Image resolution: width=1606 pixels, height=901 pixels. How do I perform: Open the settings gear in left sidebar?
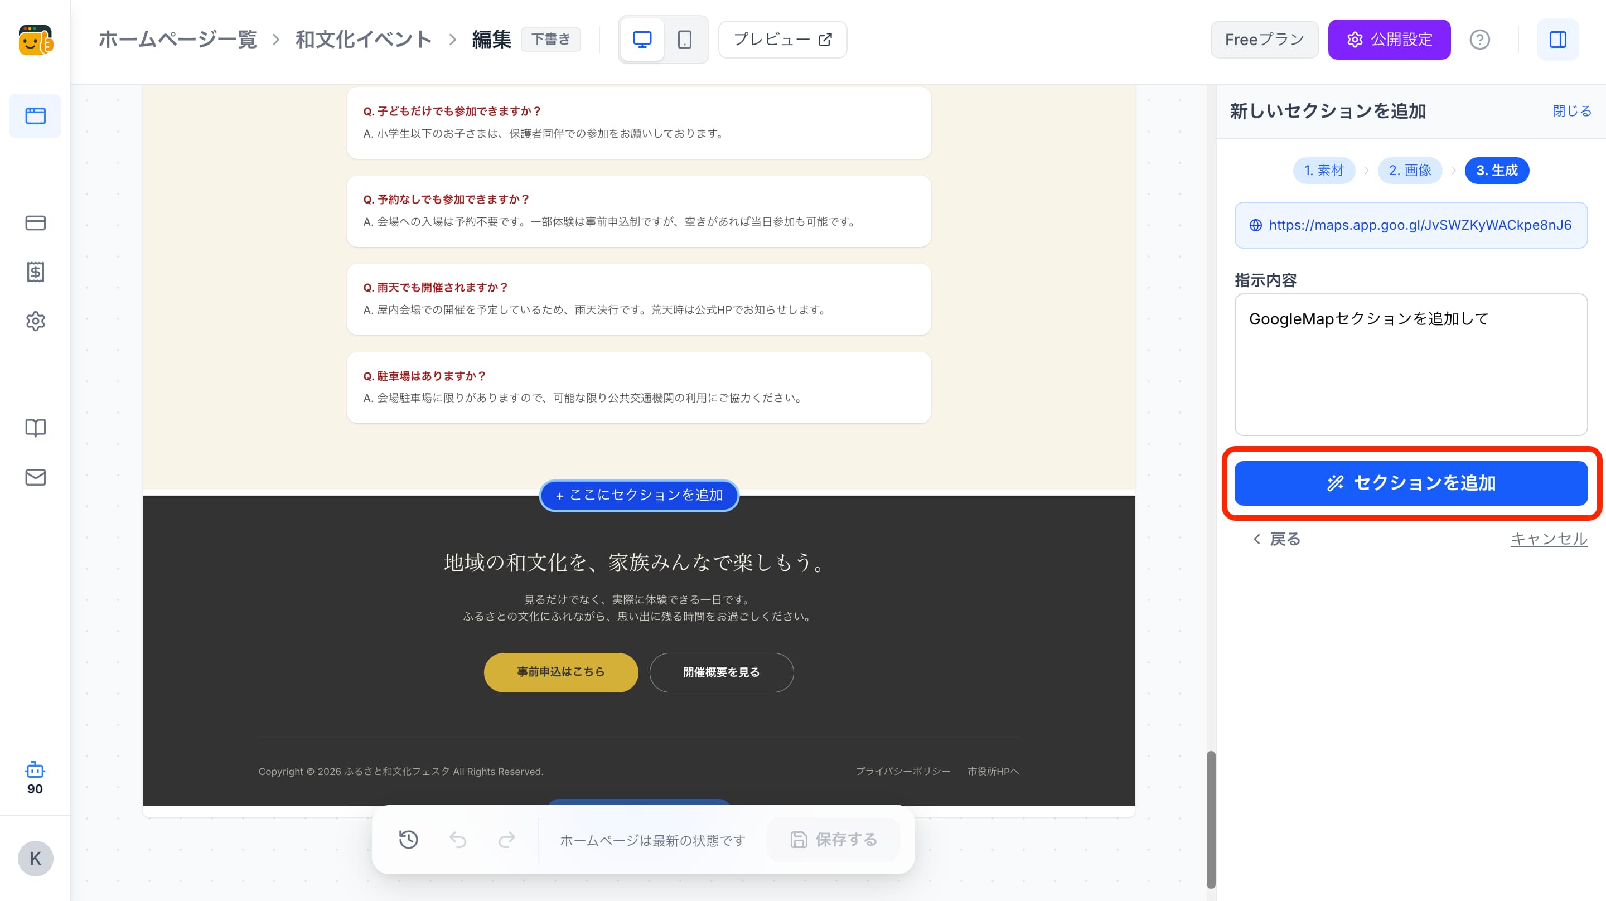(36, 321)
